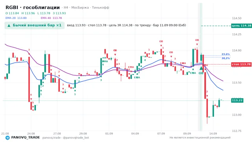Click the EMA 40 113.78 legend

(51, 18)
